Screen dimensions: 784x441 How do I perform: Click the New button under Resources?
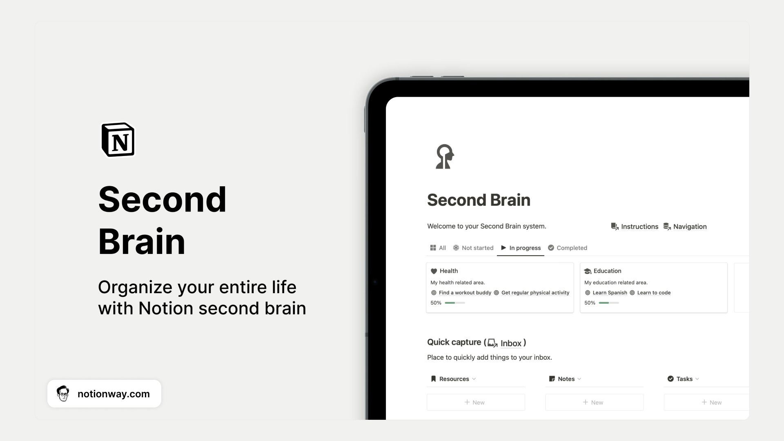click(x=475, y=402)
